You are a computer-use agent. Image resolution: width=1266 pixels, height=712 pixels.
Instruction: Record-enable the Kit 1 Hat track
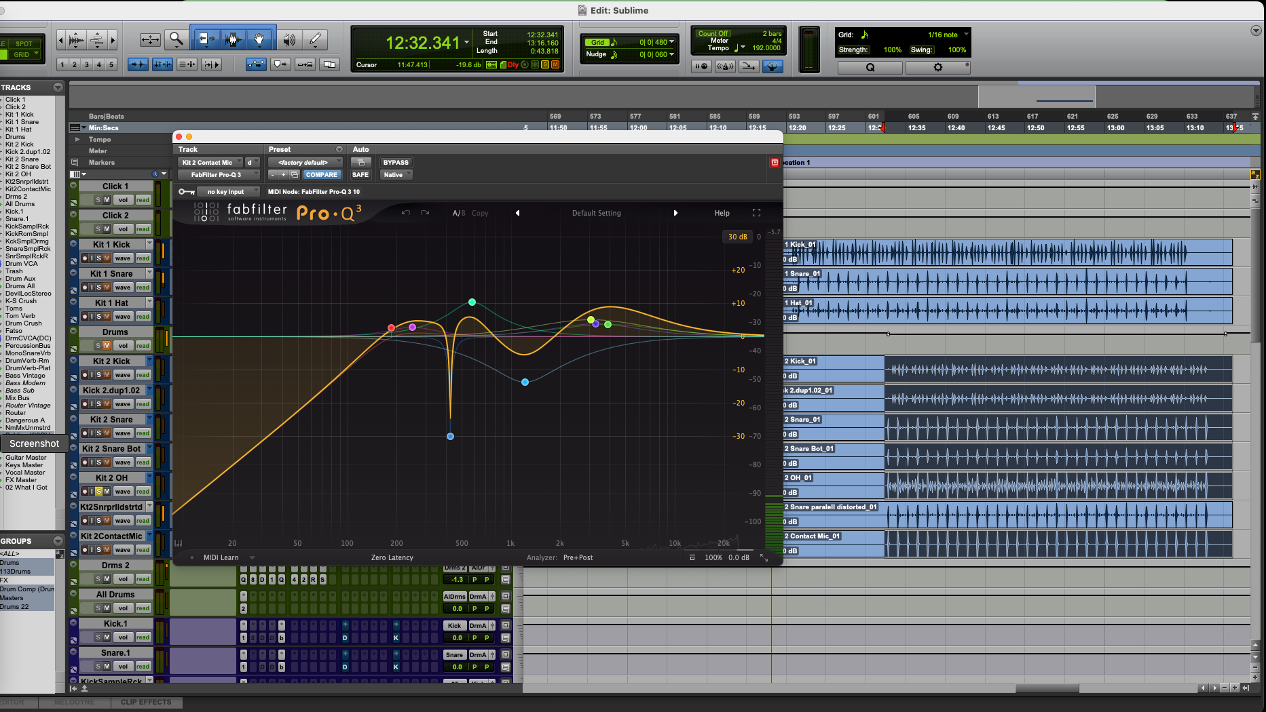[x=84, y=317]
